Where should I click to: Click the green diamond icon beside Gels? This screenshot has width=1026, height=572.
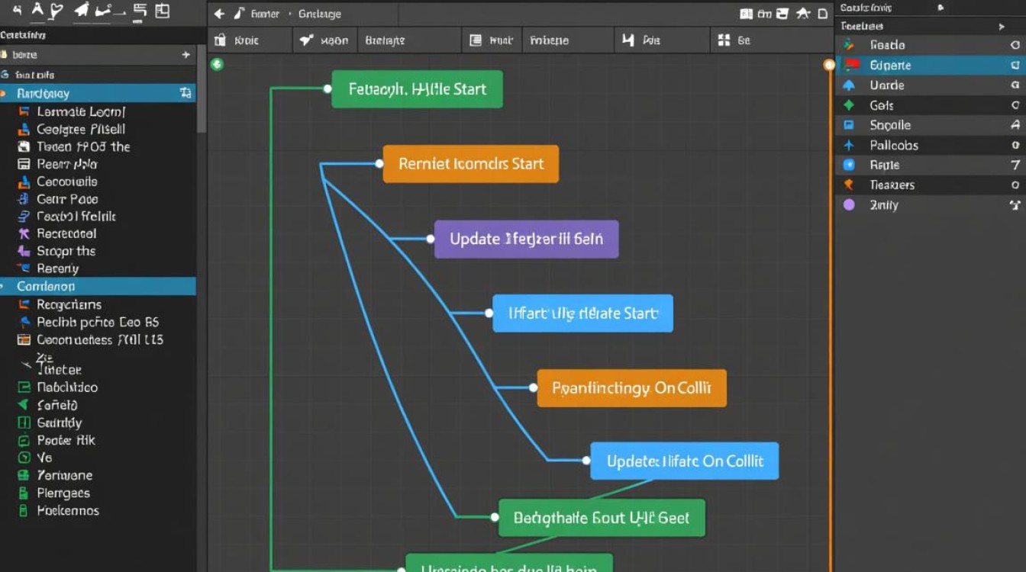coord(849,105)
